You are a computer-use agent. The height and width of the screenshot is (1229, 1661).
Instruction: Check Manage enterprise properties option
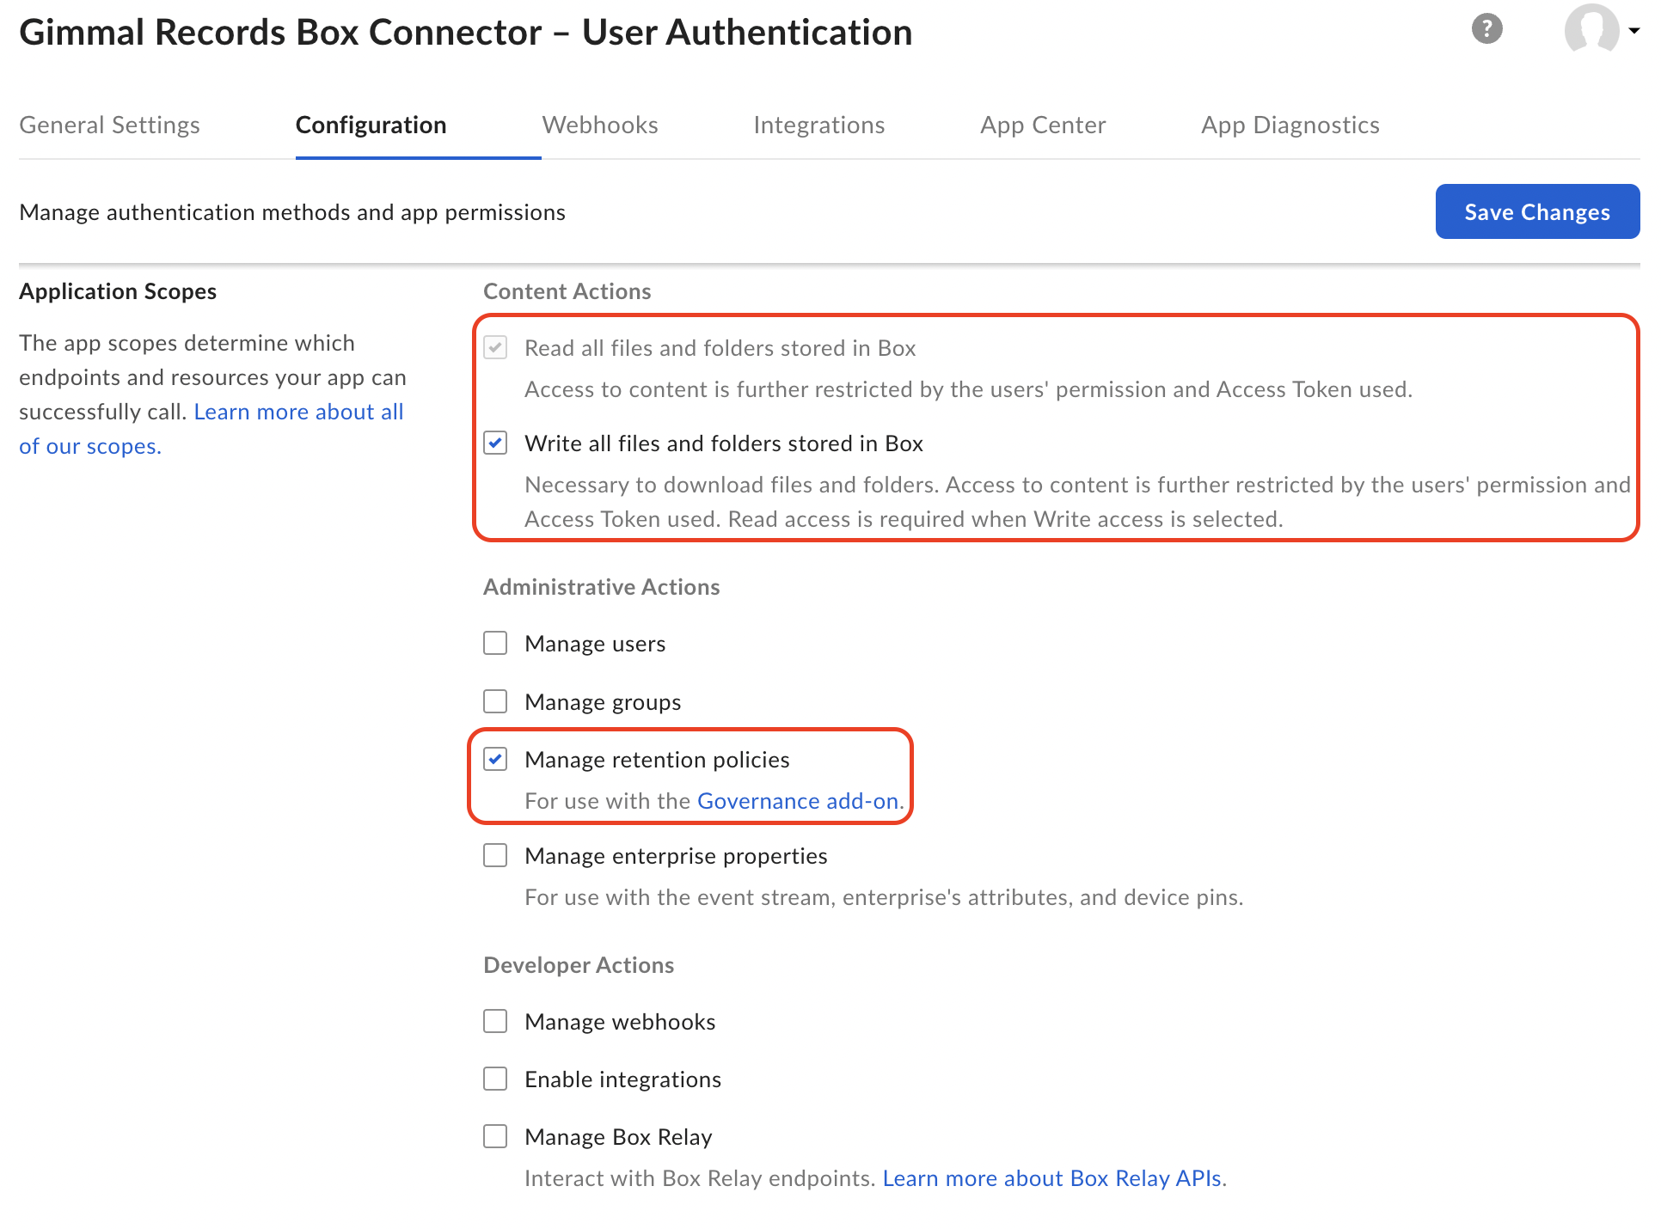495,856
